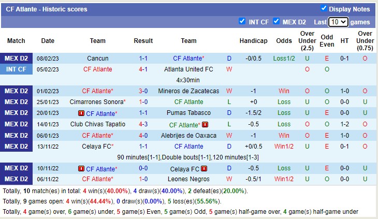This screenshot has width=378, height=219.
Task: Open the Pumas Tabasco team link
Action: (188, 113)
